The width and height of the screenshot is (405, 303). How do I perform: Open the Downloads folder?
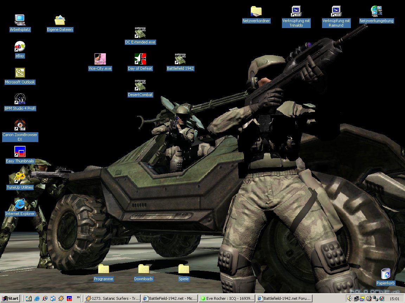(x=143, y=272)
